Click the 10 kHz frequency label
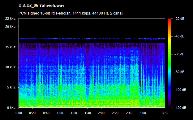The height and width of the screenshot is (120, 193). (10, 67)
